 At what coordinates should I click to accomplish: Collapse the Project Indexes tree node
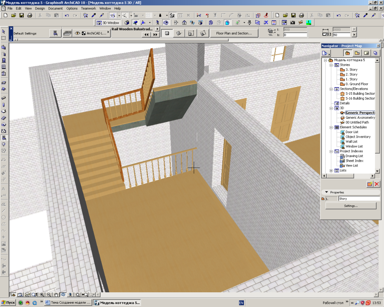tap(331, 151)
